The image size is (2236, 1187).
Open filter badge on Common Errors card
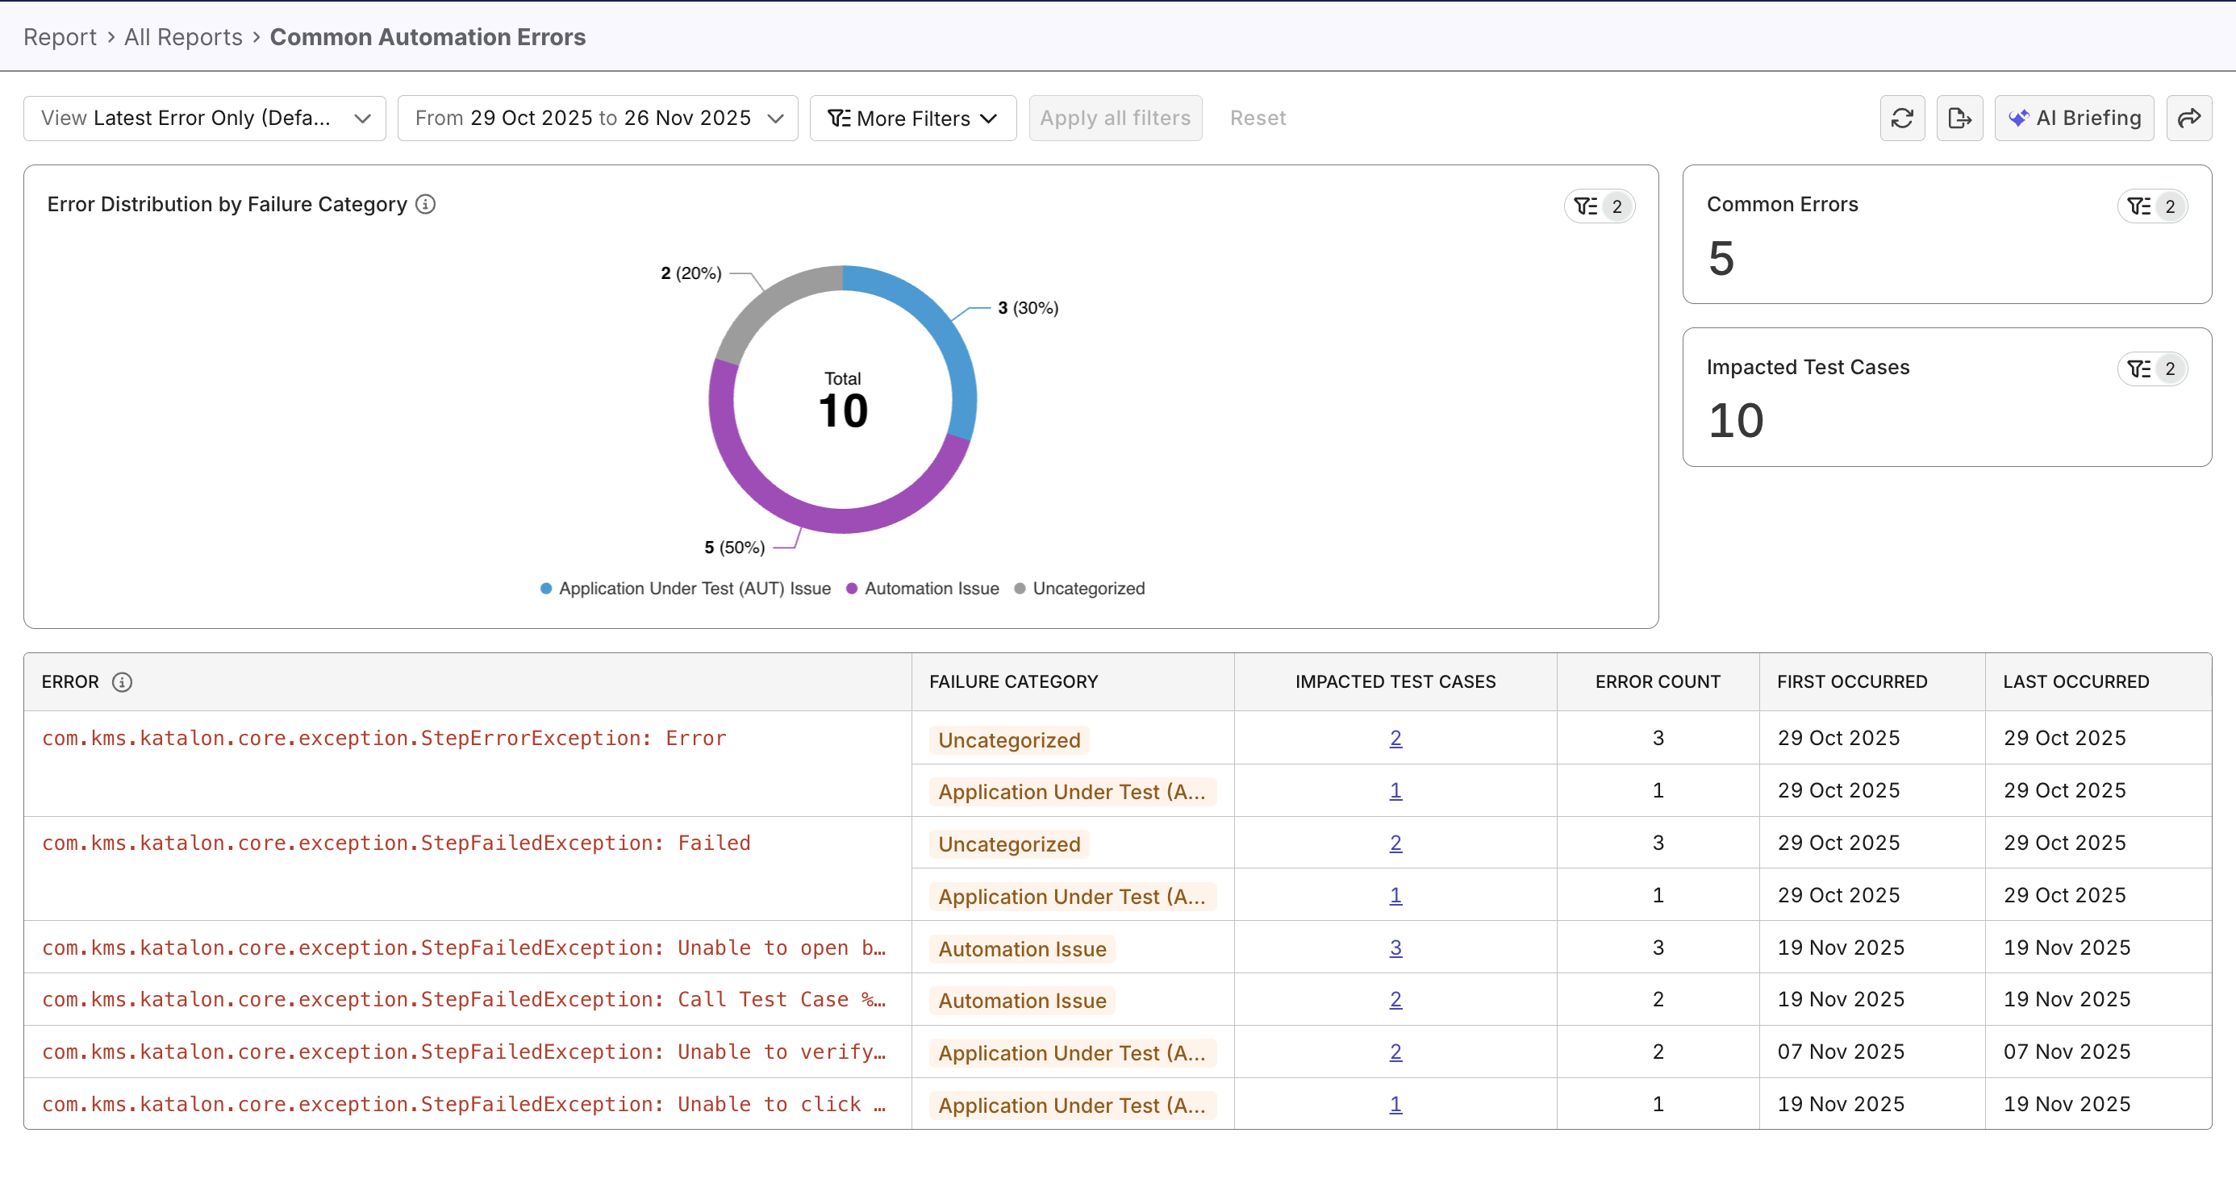tap(2152, 206)
